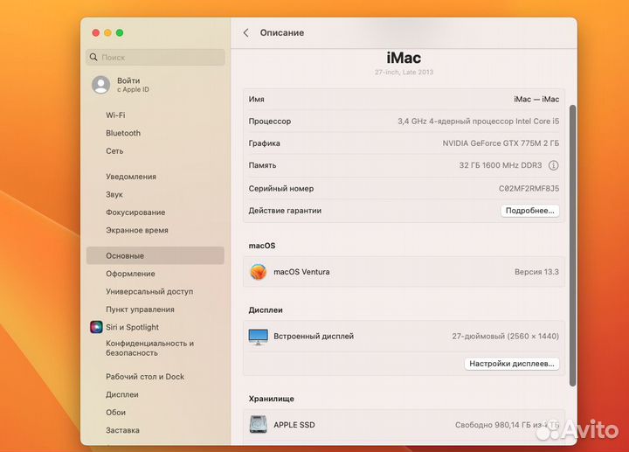Click the built-in display iMac icon
Screen dimensions: 629x452
coord(259,337)
